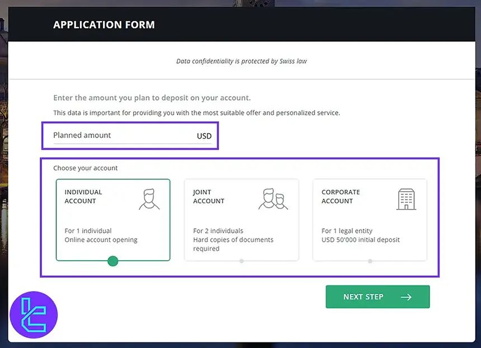Select the green radio dot under Individual Account
The image size is (481, 348).
coord(112,261)
